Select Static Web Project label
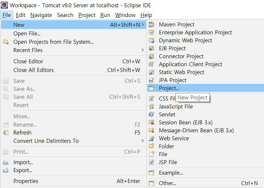Viewport: 264px width, 188px height. 182,72
